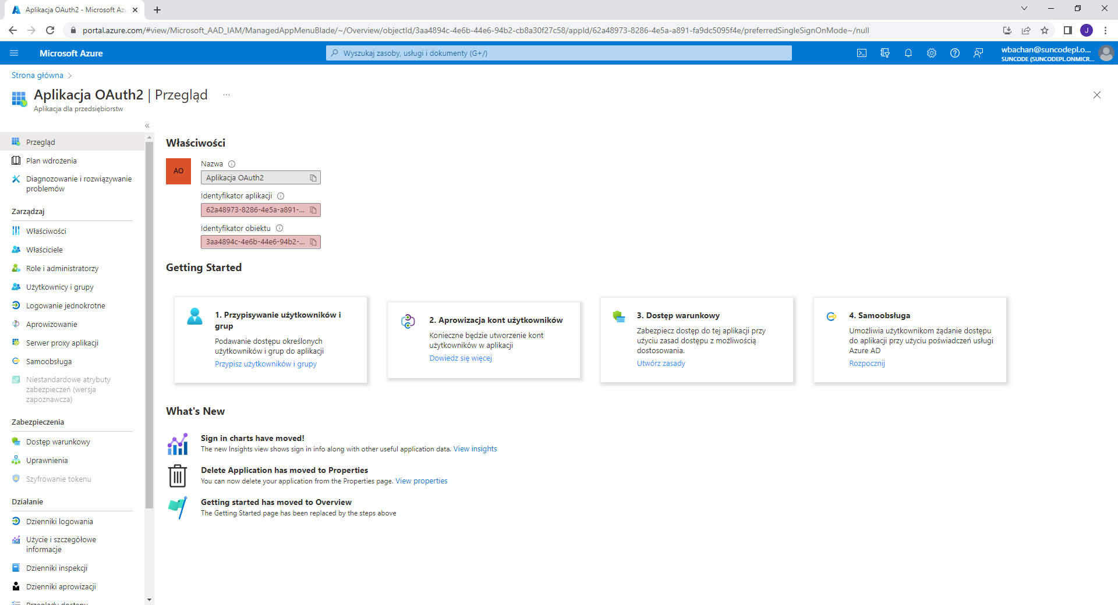This screenshot has height=605, width=1118.
Task: Copy the object ID to clipboard
Action: pos(313,242)
